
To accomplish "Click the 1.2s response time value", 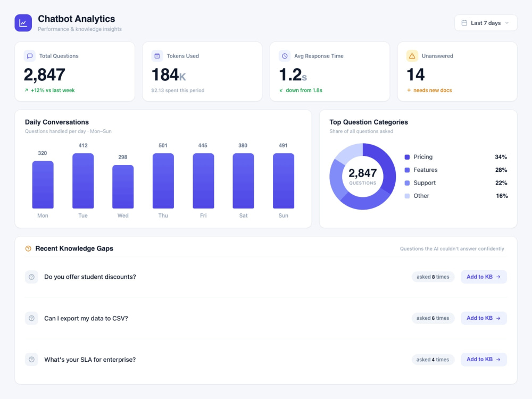I will 293,74.
